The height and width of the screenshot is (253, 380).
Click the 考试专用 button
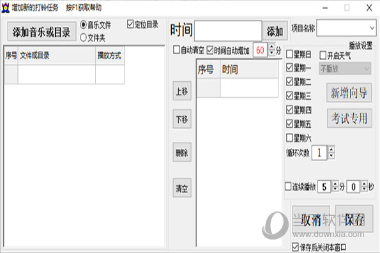(349, 118)
